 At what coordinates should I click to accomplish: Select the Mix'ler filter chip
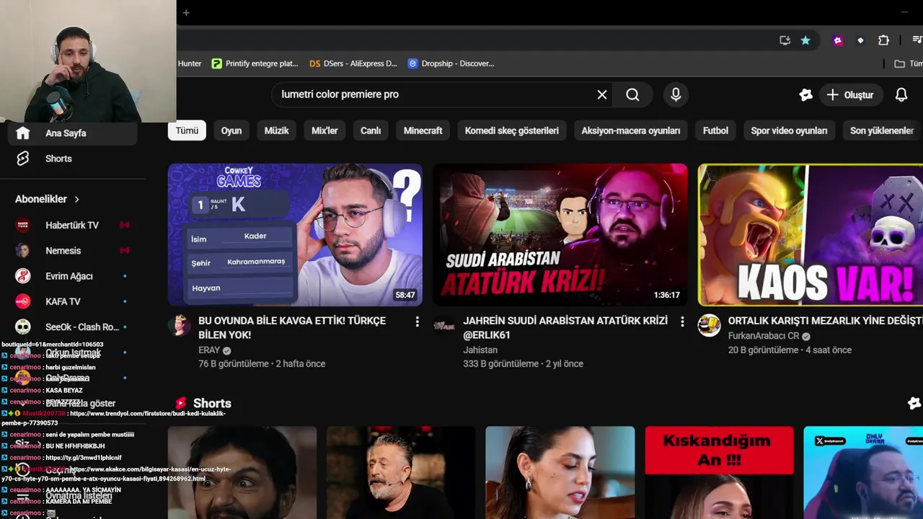(x=324, y=130)
